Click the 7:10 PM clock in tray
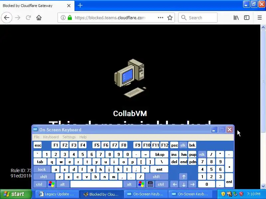Viewport: 266px width, 199px height. (x=254, y=194)
